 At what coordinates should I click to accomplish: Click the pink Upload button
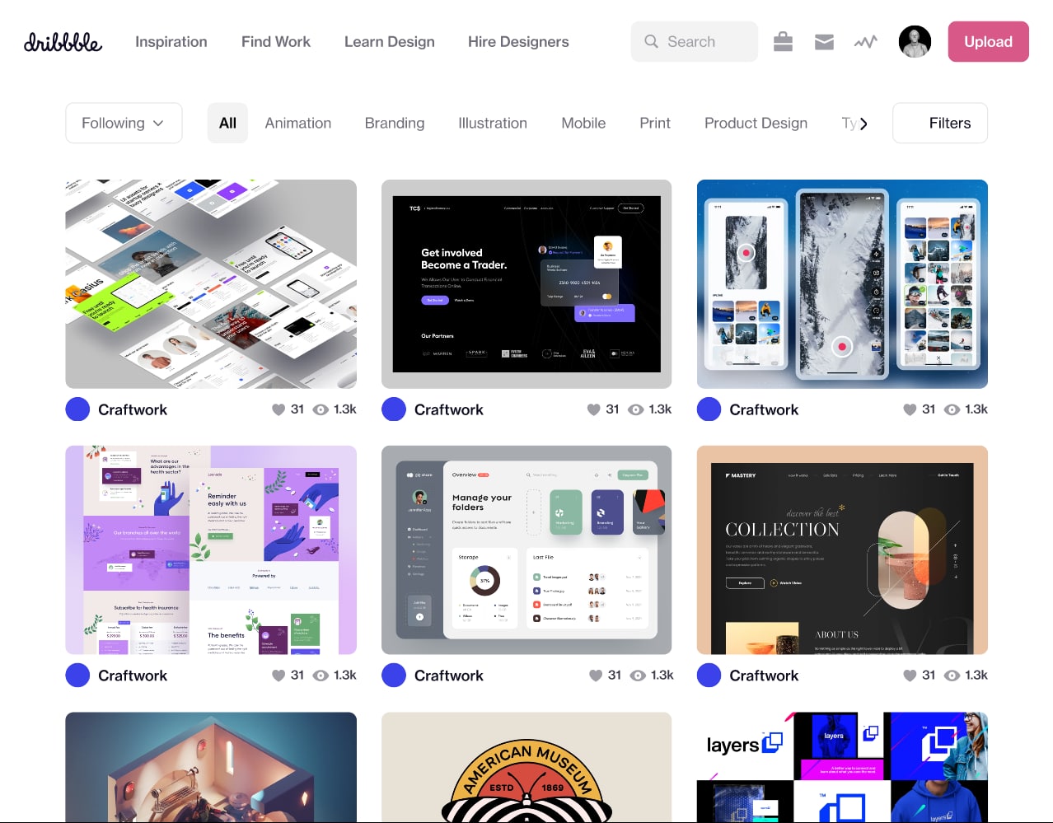pos(988,41)
